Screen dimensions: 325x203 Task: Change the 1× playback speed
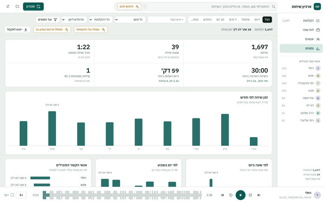(x=21, y=195)
